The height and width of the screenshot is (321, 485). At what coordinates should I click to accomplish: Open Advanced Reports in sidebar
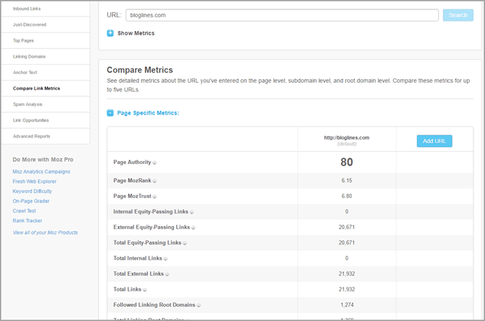pos(46,136)
